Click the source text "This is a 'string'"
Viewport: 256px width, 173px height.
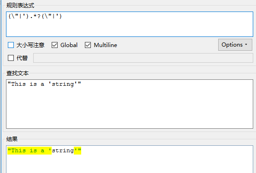[44, 84]
